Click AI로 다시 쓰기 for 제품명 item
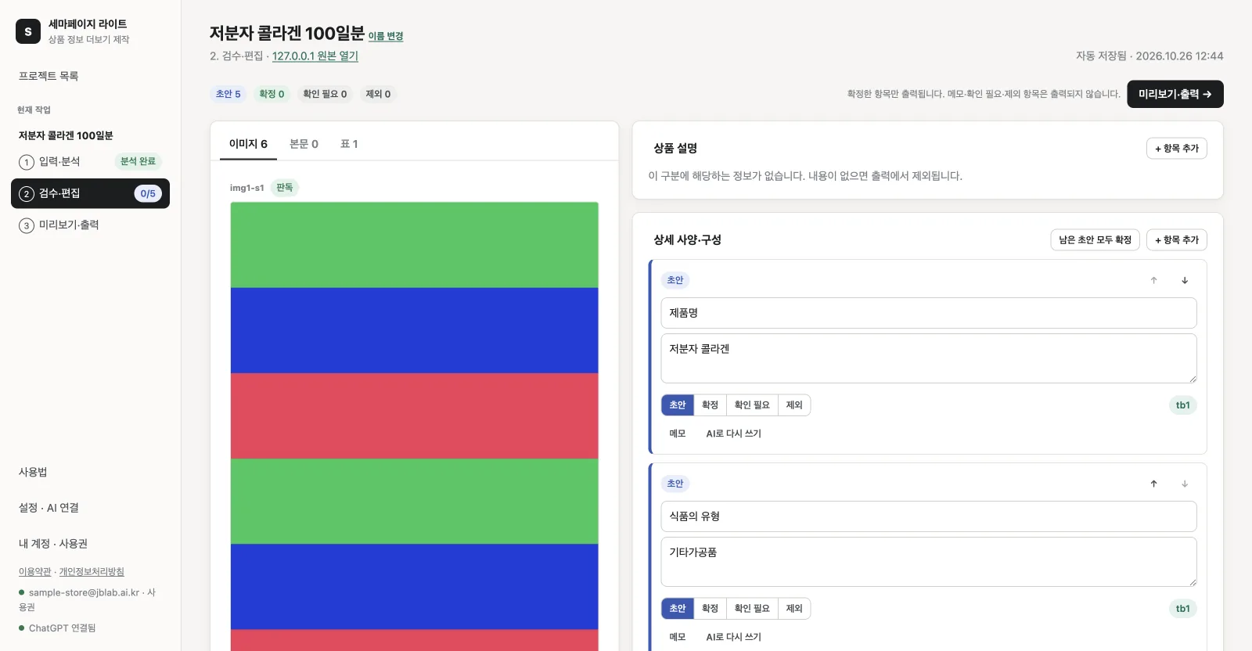This screenshot has width=1252, height=651. tap(733, 433)
